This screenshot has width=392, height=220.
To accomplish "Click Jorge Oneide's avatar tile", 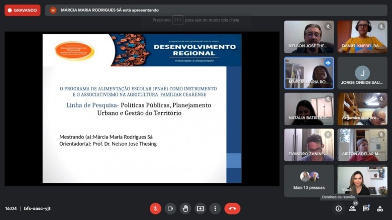I will 362,73.
